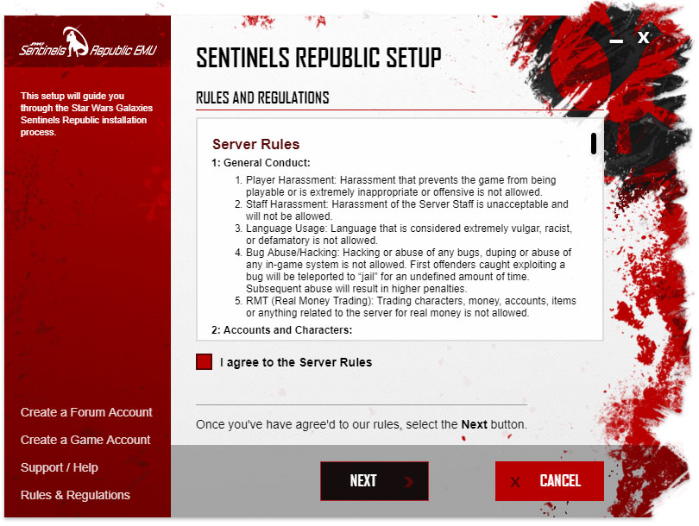Open Create a Game Account link

85,440
